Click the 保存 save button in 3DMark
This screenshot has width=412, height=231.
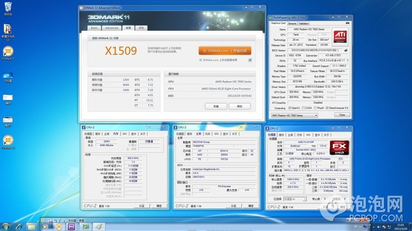click(x=239, y=106)
